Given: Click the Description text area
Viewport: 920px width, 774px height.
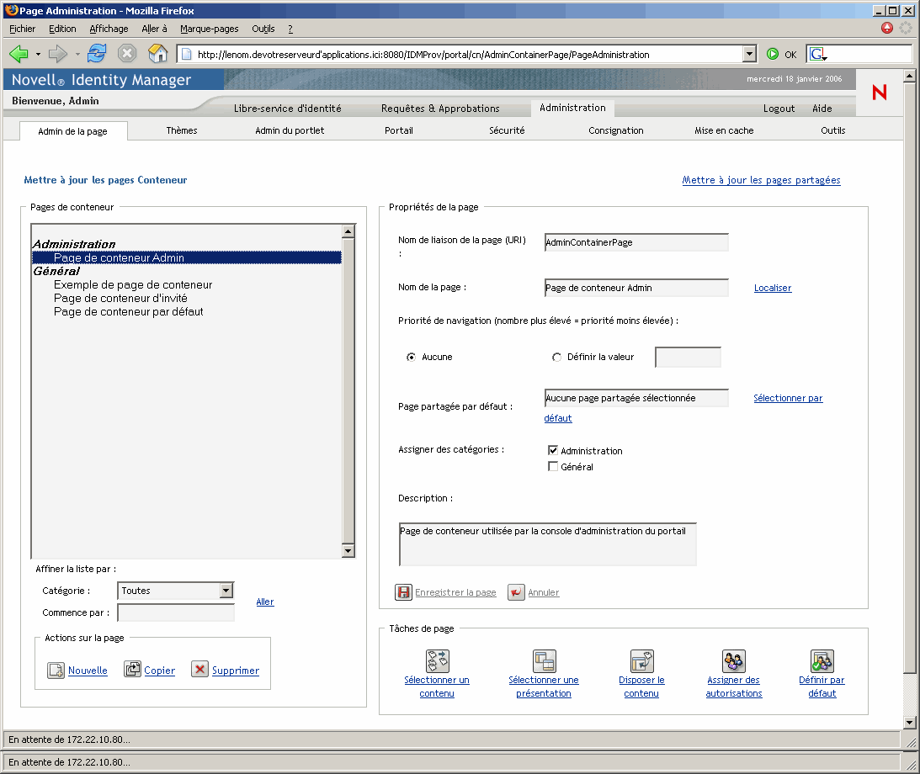Looking at the screenshot, I should point(547,544).
